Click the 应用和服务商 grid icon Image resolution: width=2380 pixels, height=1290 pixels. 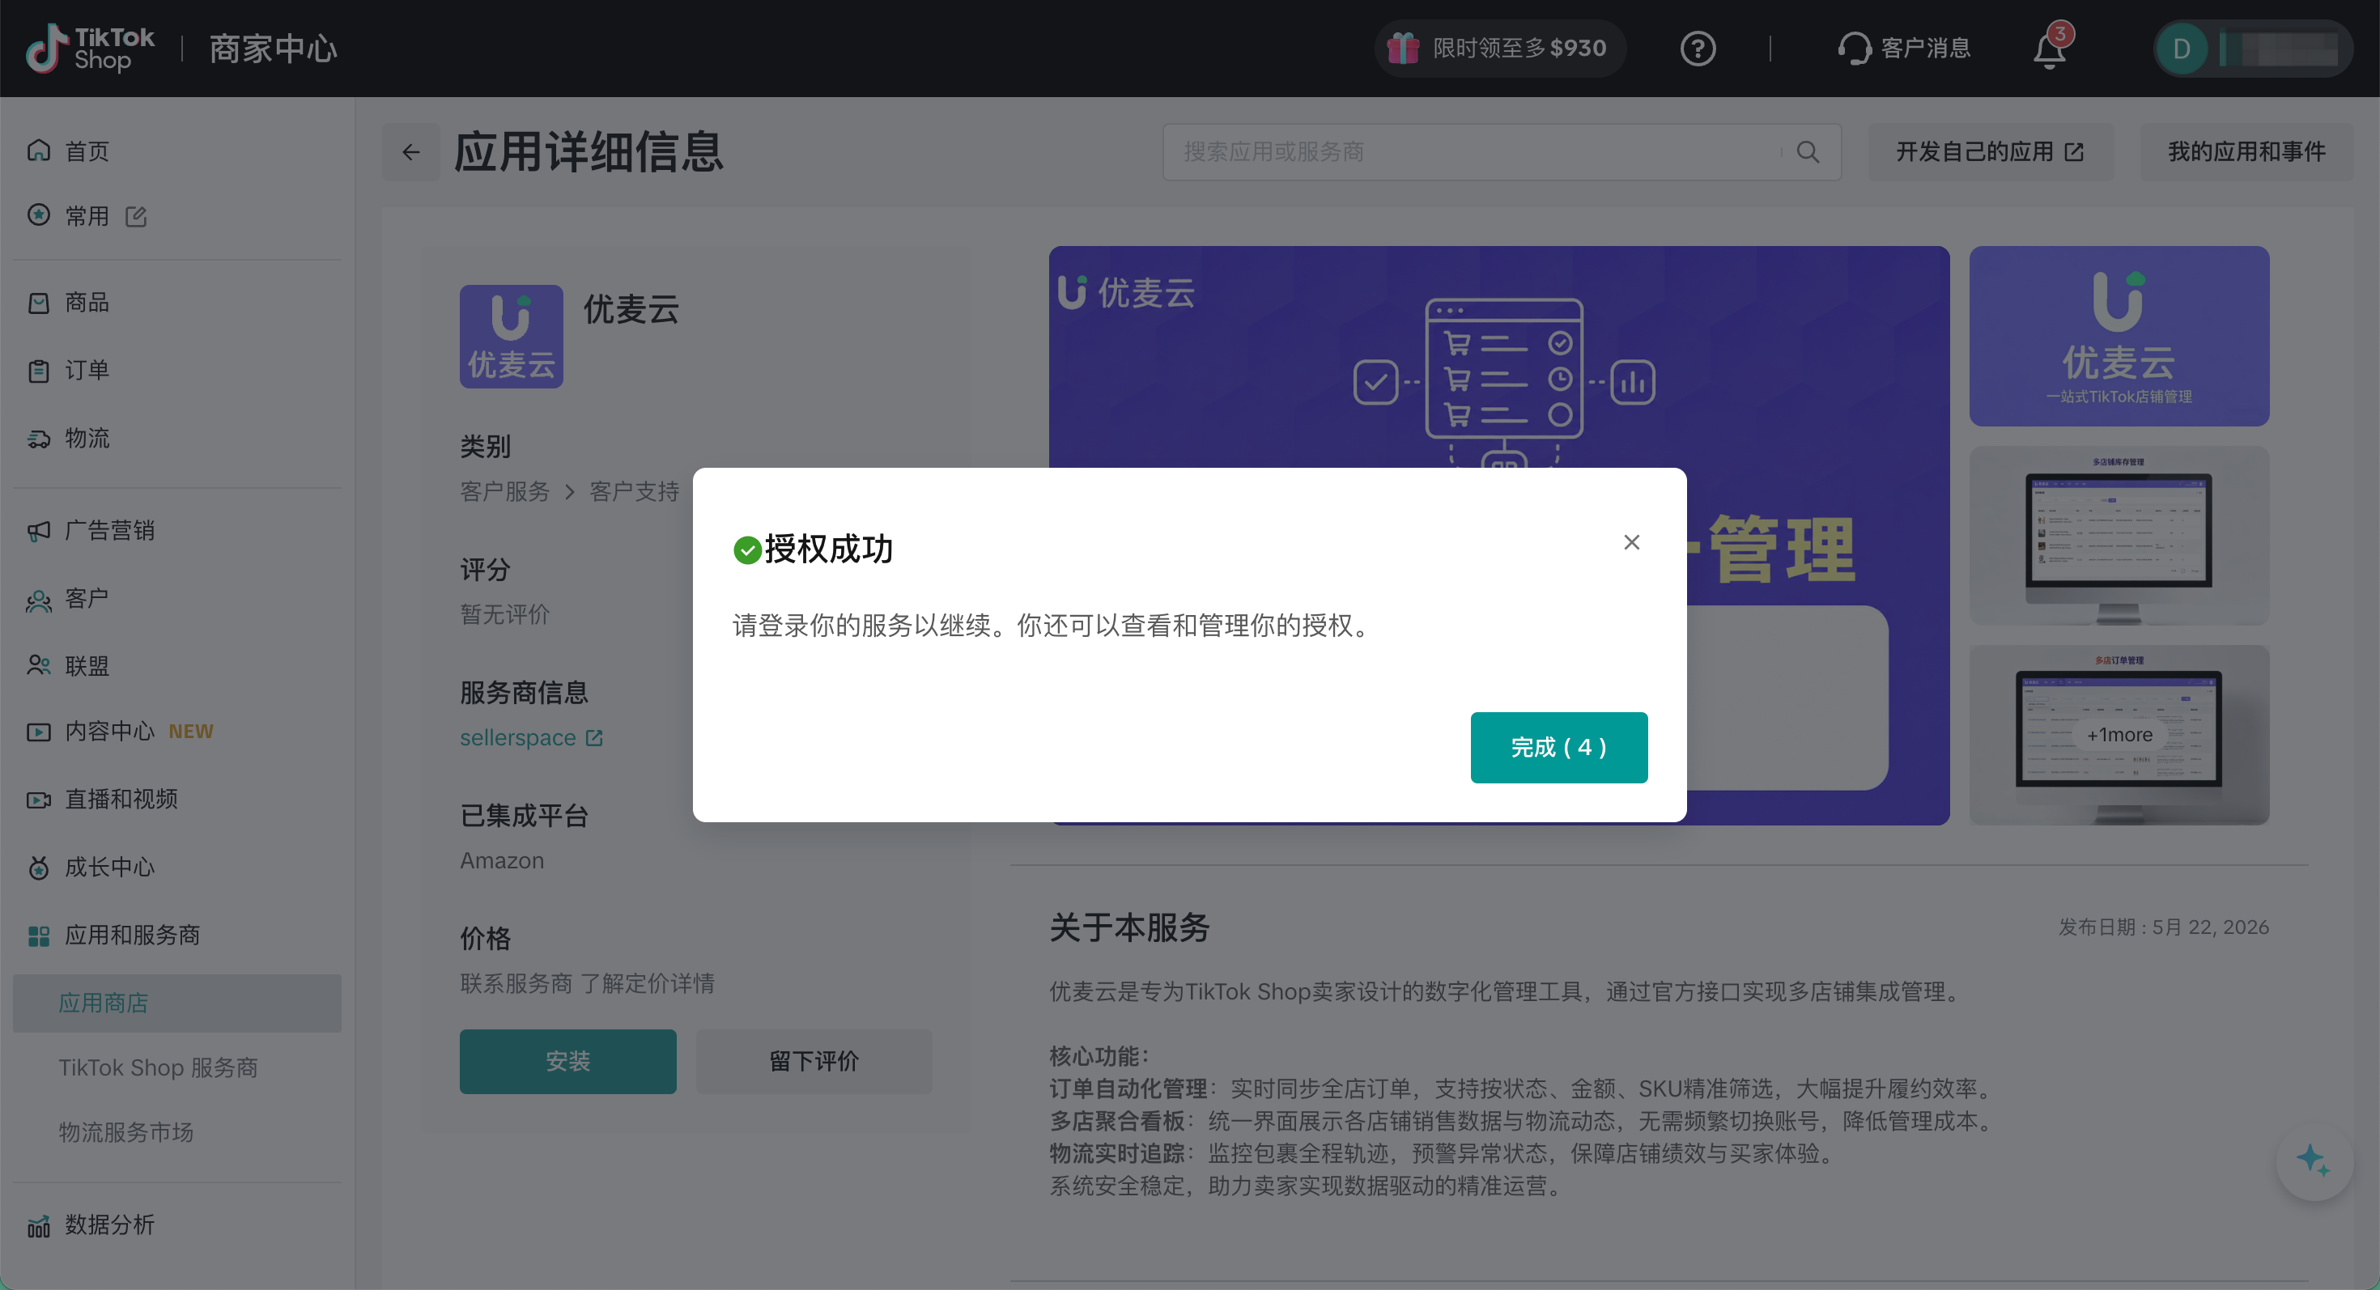(38, 936)
